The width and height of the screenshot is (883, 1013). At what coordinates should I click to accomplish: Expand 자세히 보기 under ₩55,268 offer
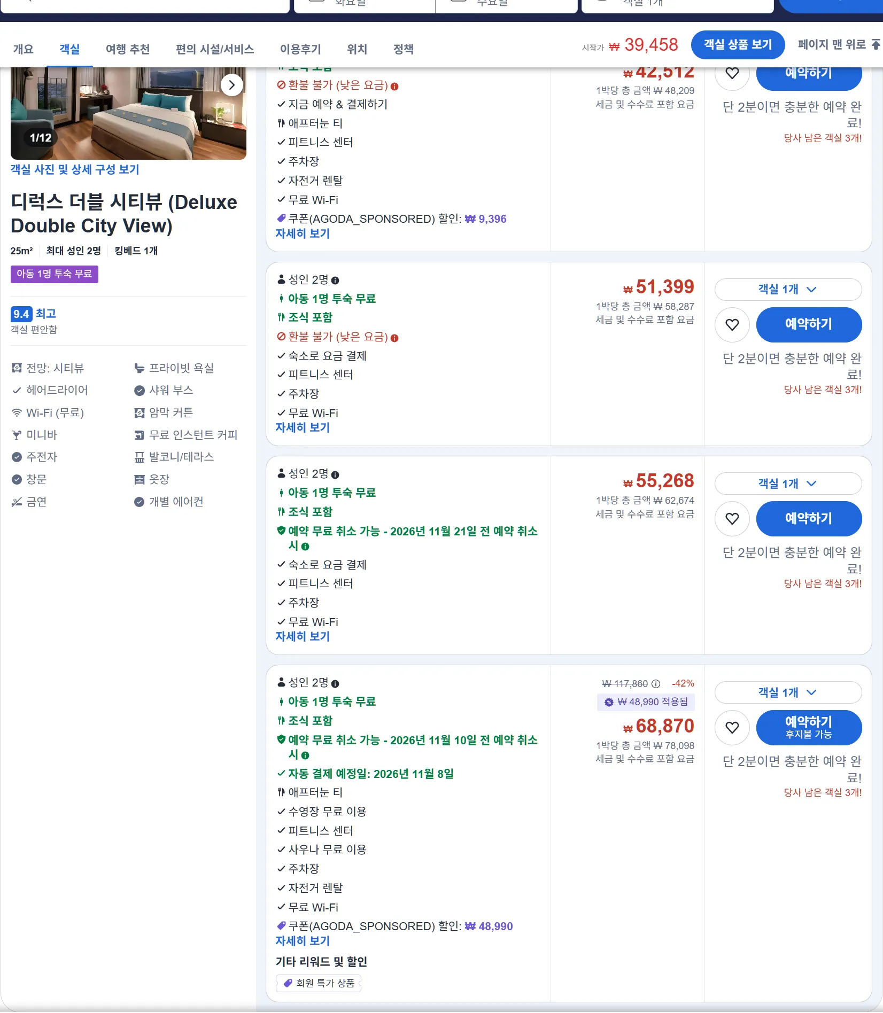(303, 636)
